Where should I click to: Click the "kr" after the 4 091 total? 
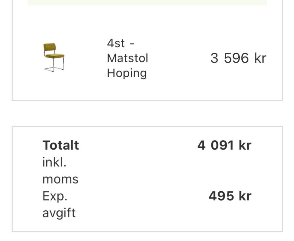click(x=245, y=145)
